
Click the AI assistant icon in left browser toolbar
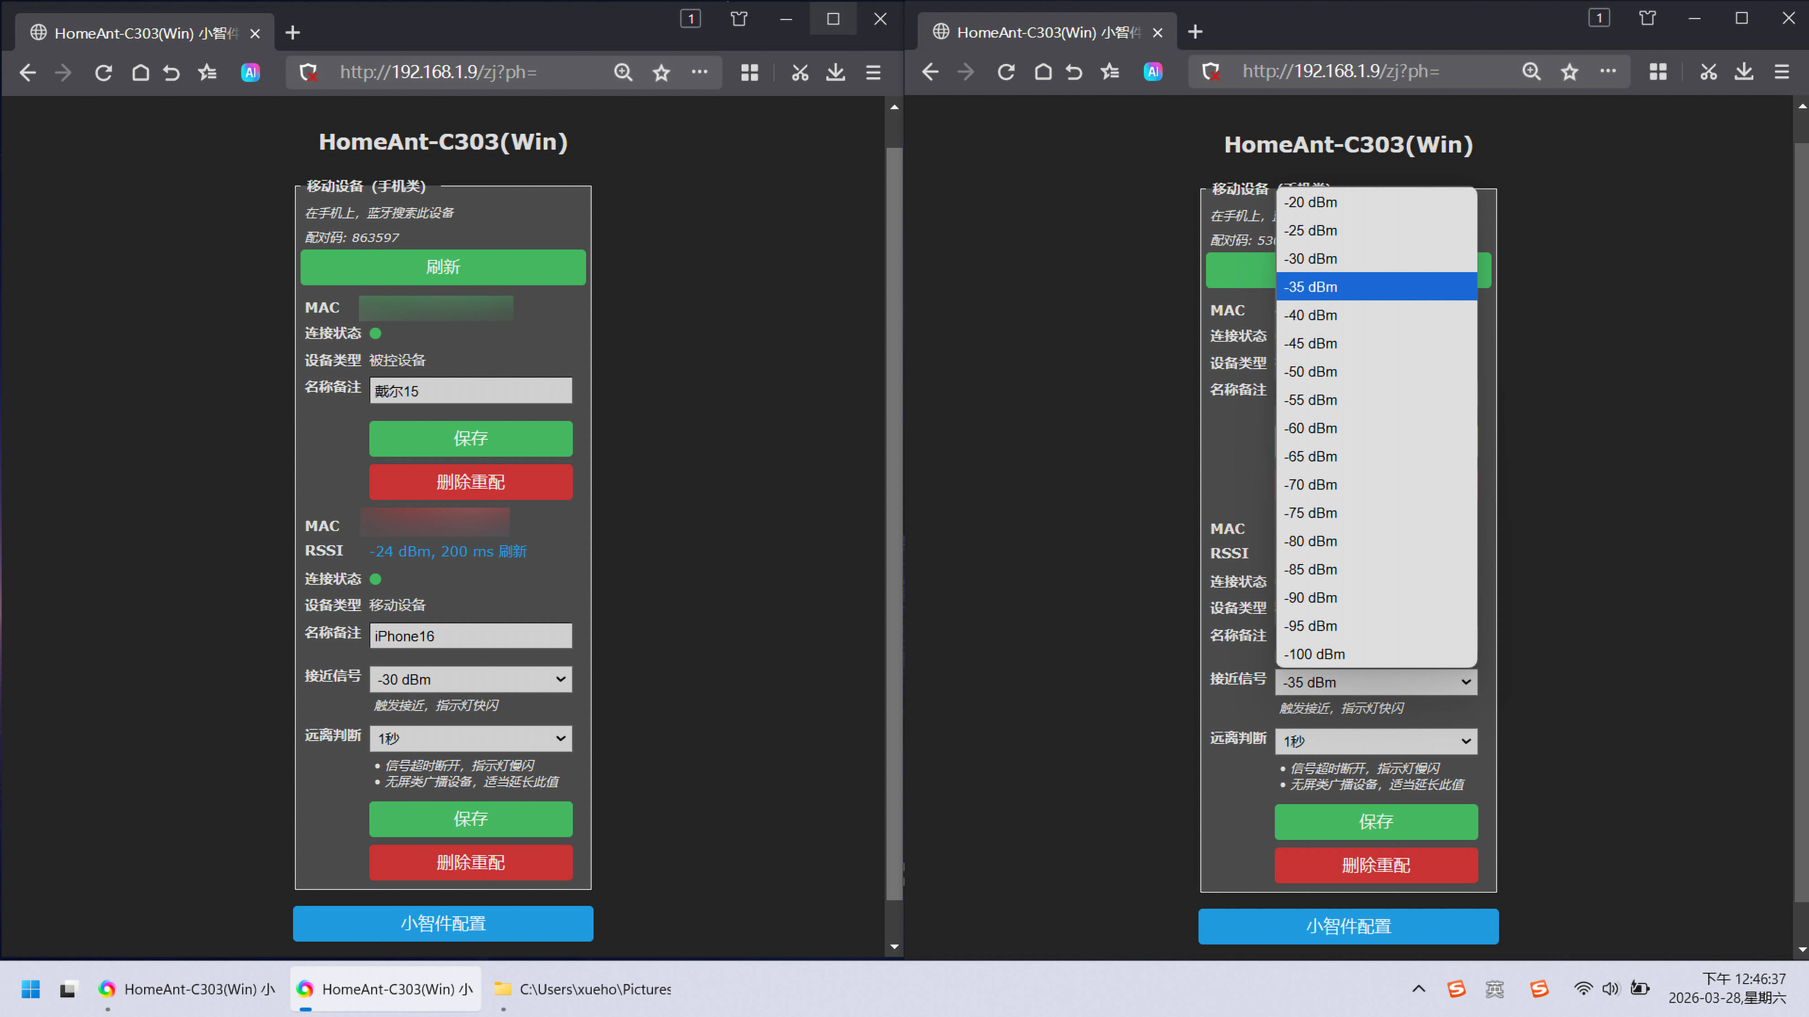pos(251,72)
